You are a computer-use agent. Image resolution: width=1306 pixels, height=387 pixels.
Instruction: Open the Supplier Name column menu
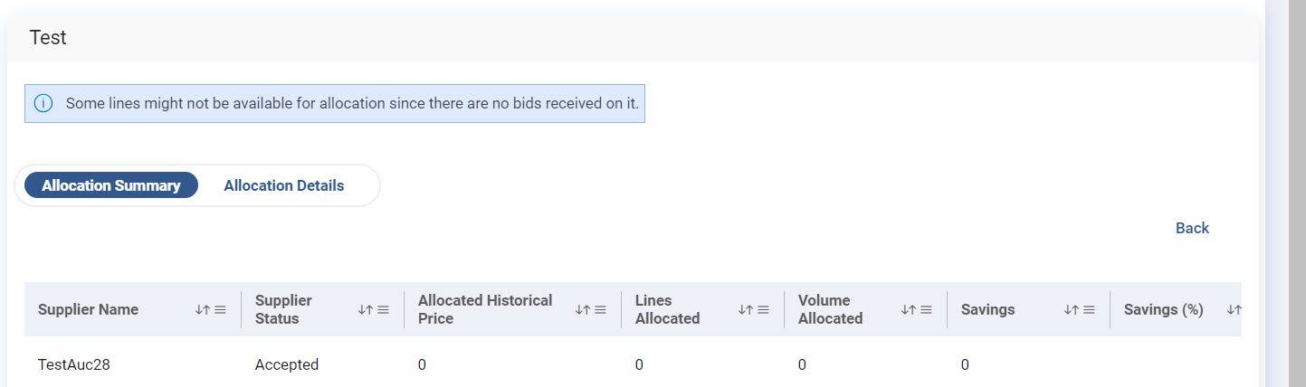pyautogui.click(x=220, y=310)
